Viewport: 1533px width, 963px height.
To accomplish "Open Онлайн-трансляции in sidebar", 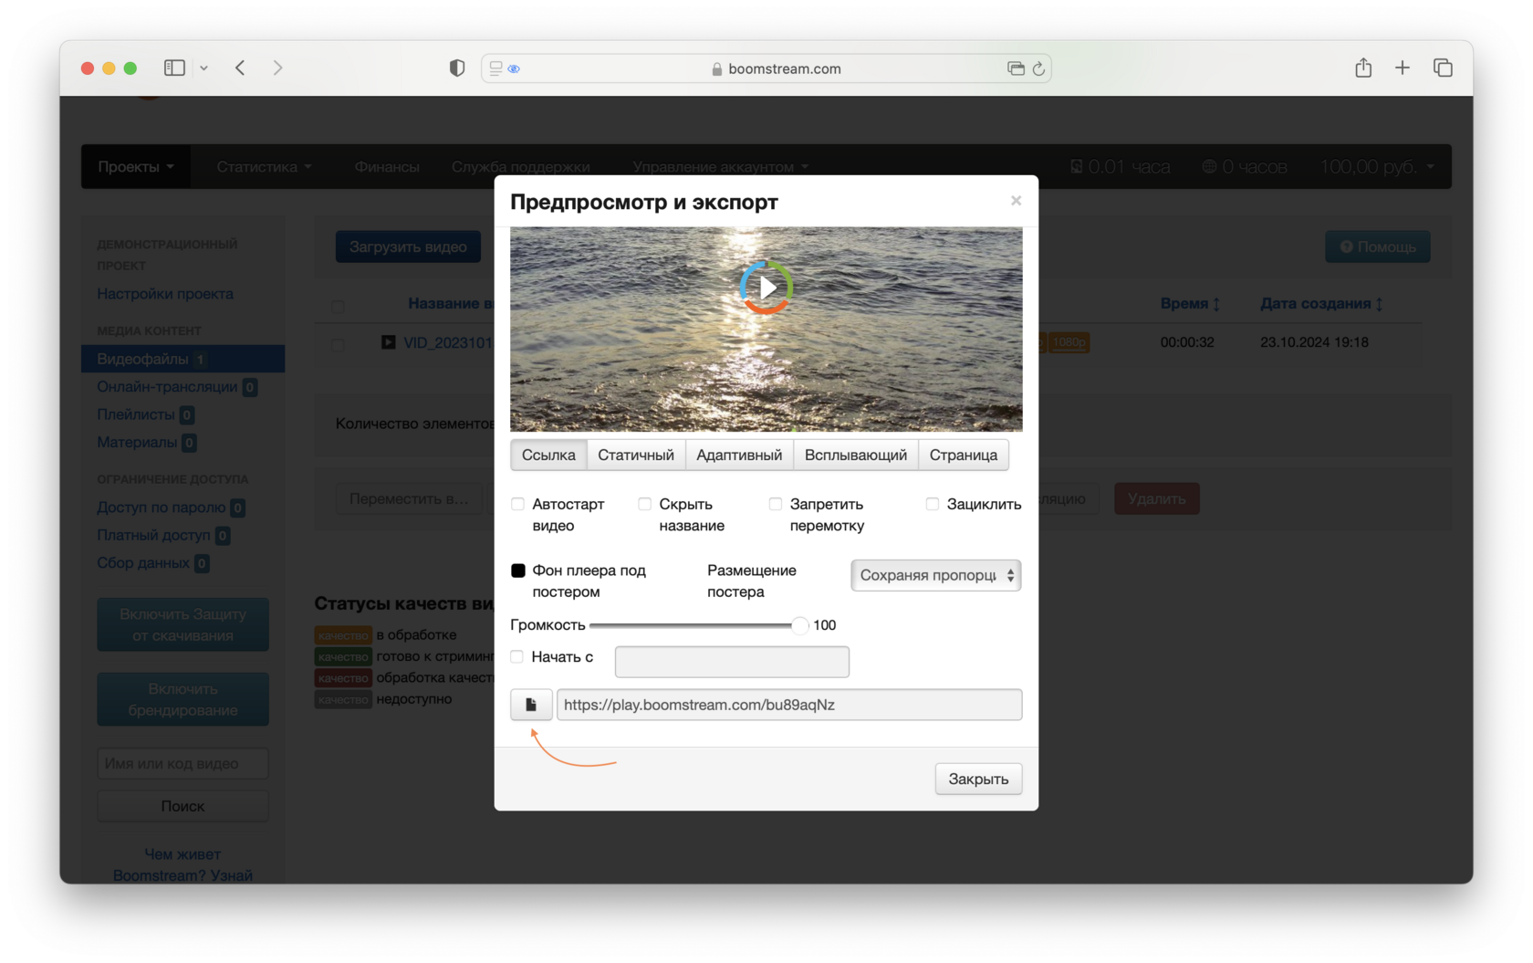I will [177, 387].
